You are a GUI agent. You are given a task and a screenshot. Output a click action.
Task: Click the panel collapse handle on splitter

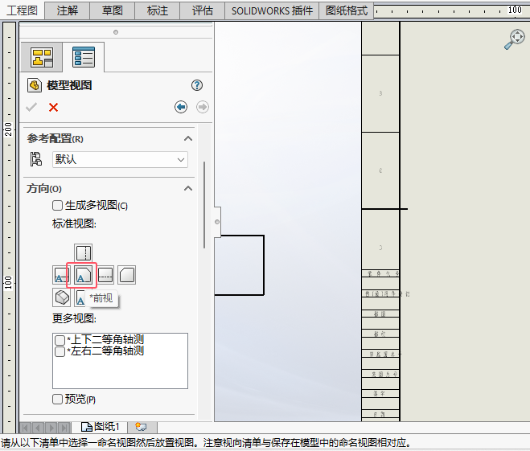217,222
